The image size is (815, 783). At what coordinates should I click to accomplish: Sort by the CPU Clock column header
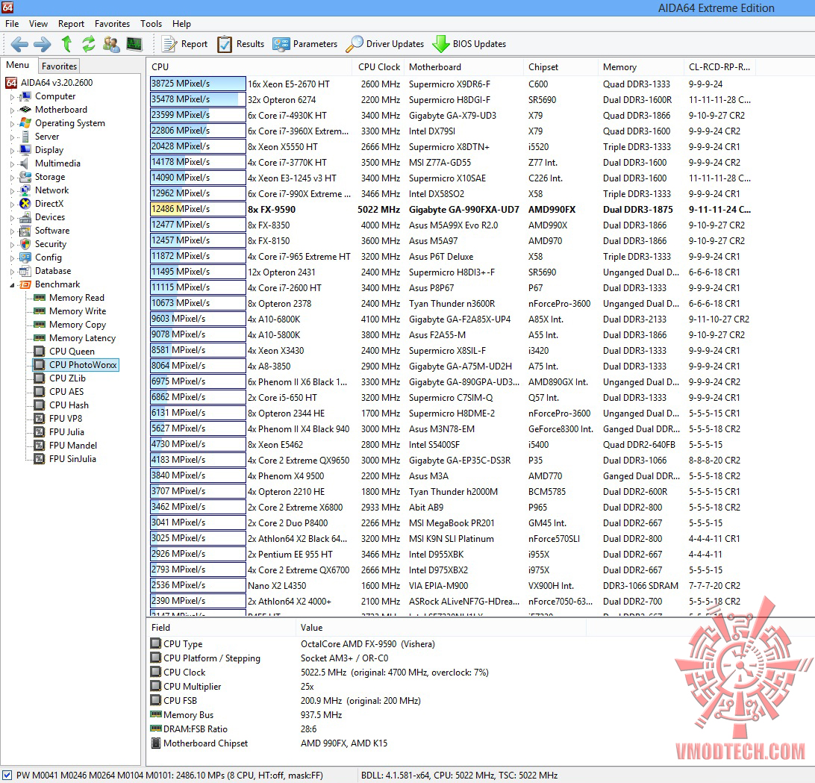click(x=379, y=67)
